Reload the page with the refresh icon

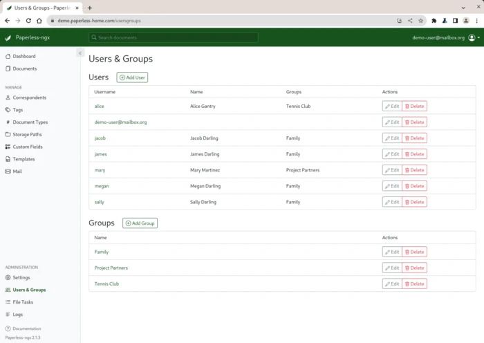pyautogui.click(x=28, y=21)
